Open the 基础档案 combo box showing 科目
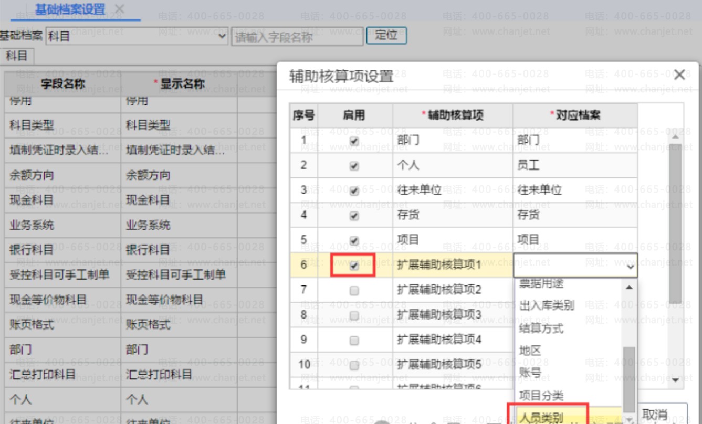The height and width of the screenshot is (424, 702). click(137, 36)
